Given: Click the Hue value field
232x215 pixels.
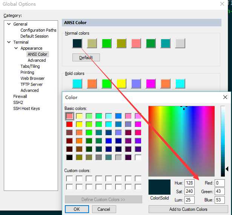Looking at the screenshot, I should coord(189,183).
